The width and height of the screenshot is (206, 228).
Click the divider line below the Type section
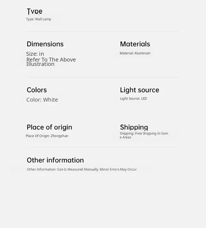(x=103, y=32)
